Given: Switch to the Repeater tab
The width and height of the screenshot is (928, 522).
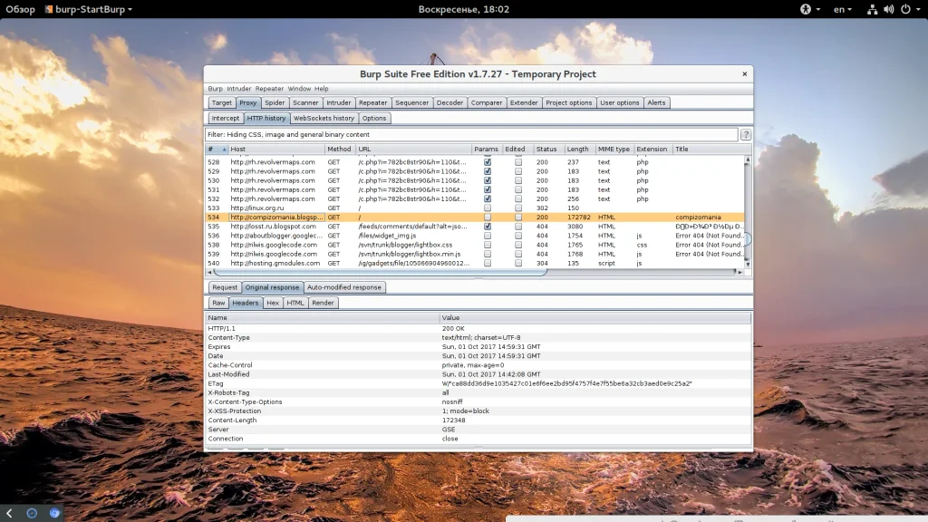Looking at the screenshot, I should click(x=372, y=103).
